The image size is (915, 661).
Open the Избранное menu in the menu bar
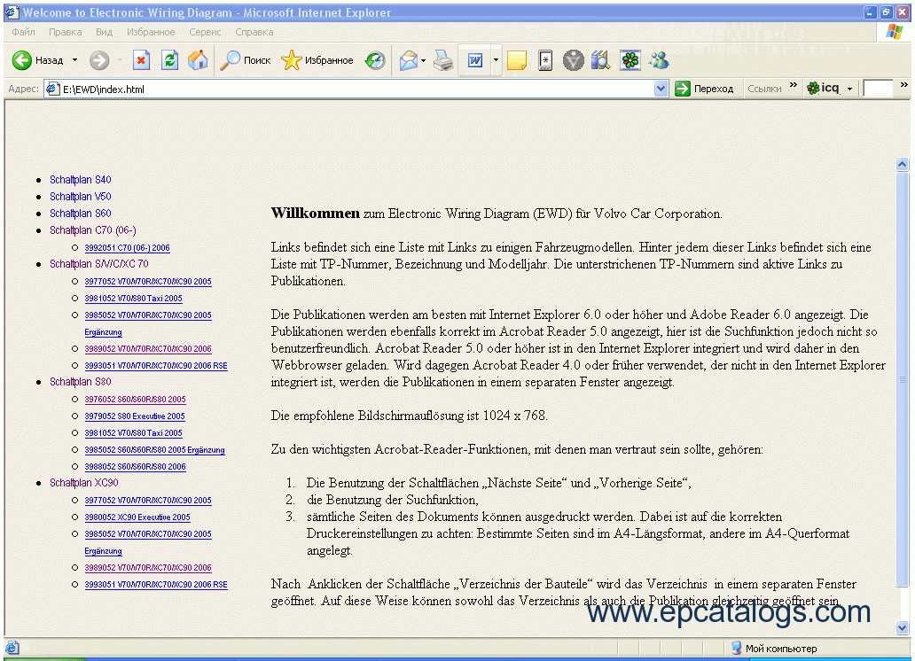[151, 32]
